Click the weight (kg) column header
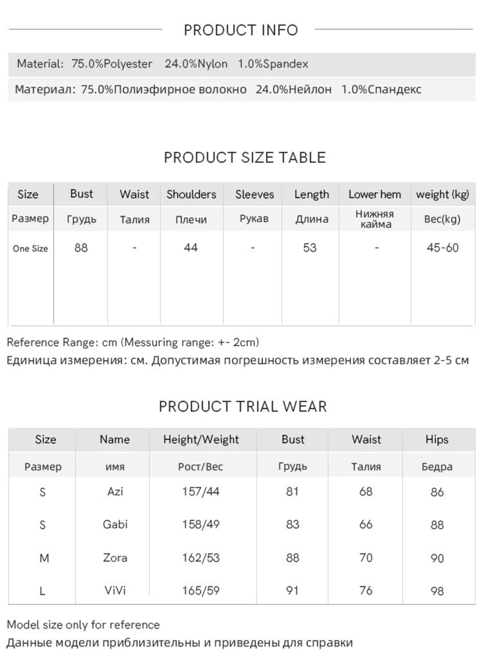482x671 pixels. 442,195
